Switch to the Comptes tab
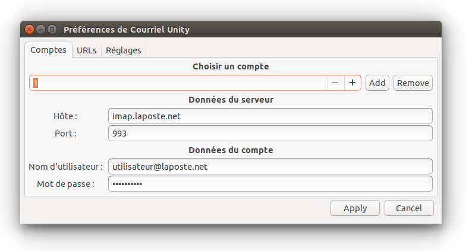 [48, 50]
